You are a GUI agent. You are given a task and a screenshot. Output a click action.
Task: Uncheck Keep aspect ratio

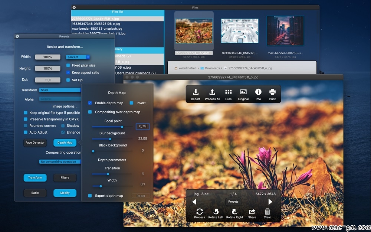(x=68, y=73)
